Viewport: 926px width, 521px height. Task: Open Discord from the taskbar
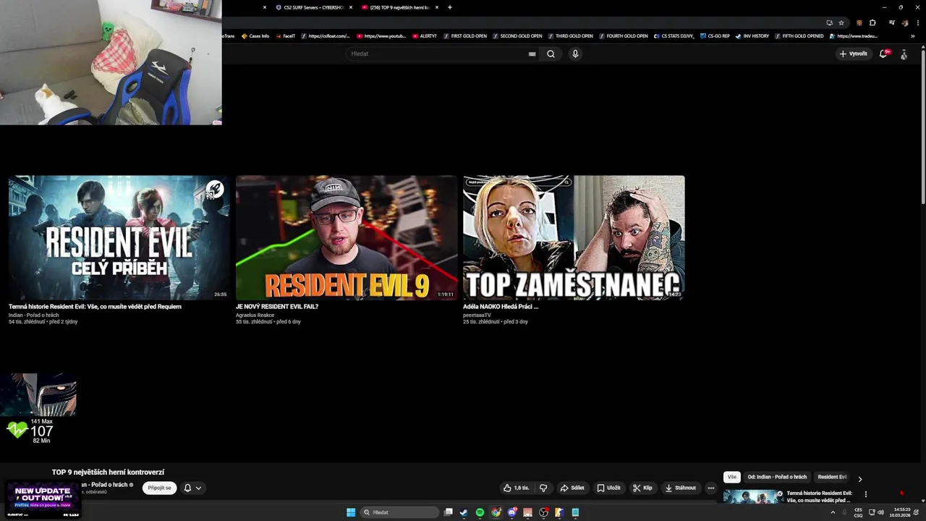(511, 512)
